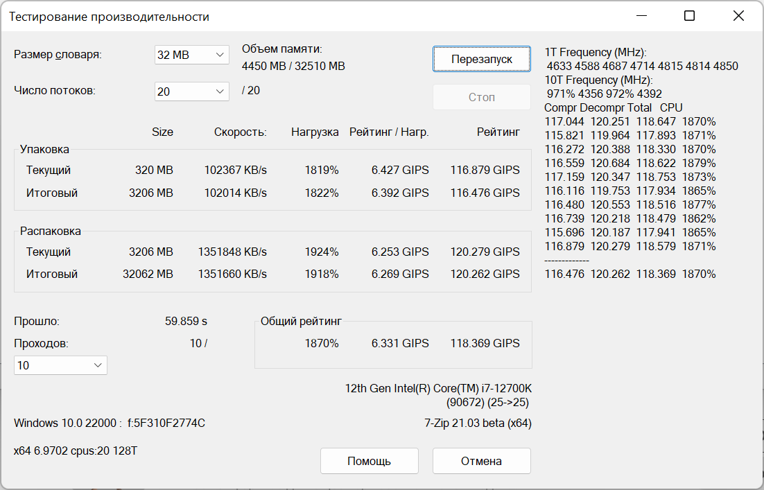Image resolution: width=764 pixels, height=490 pixels.
Task: Maximize the benchmark window
Action: [689, 16]
